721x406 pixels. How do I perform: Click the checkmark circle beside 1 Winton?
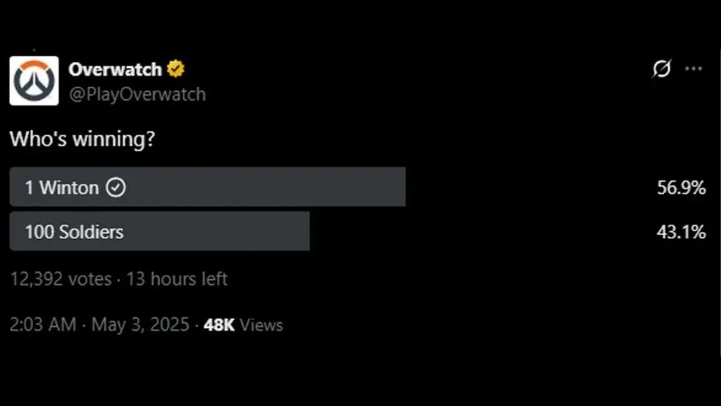(x=115, y=187)
